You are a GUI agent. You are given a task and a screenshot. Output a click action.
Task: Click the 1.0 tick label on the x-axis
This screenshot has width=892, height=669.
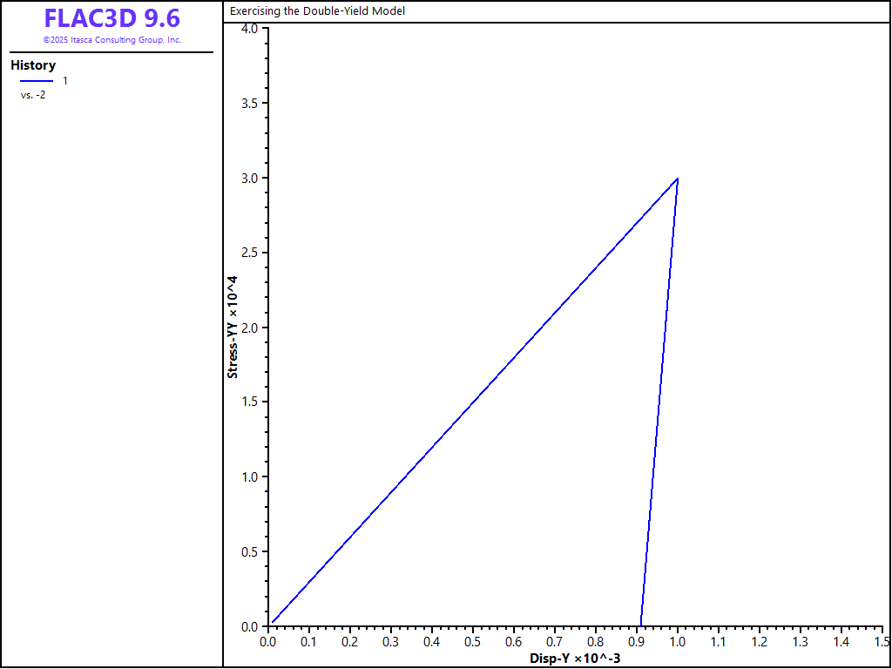tap(677, 642)
